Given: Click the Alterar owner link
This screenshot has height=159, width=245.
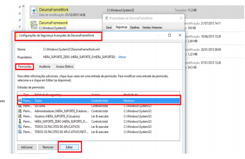Looking at the screenshot, I should [122, 57].
